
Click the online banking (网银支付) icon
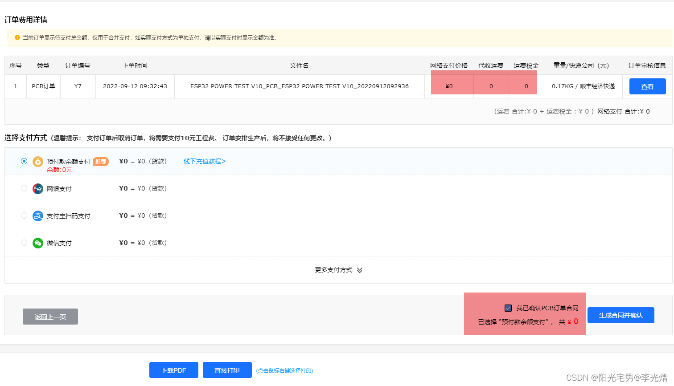(38, 188)
